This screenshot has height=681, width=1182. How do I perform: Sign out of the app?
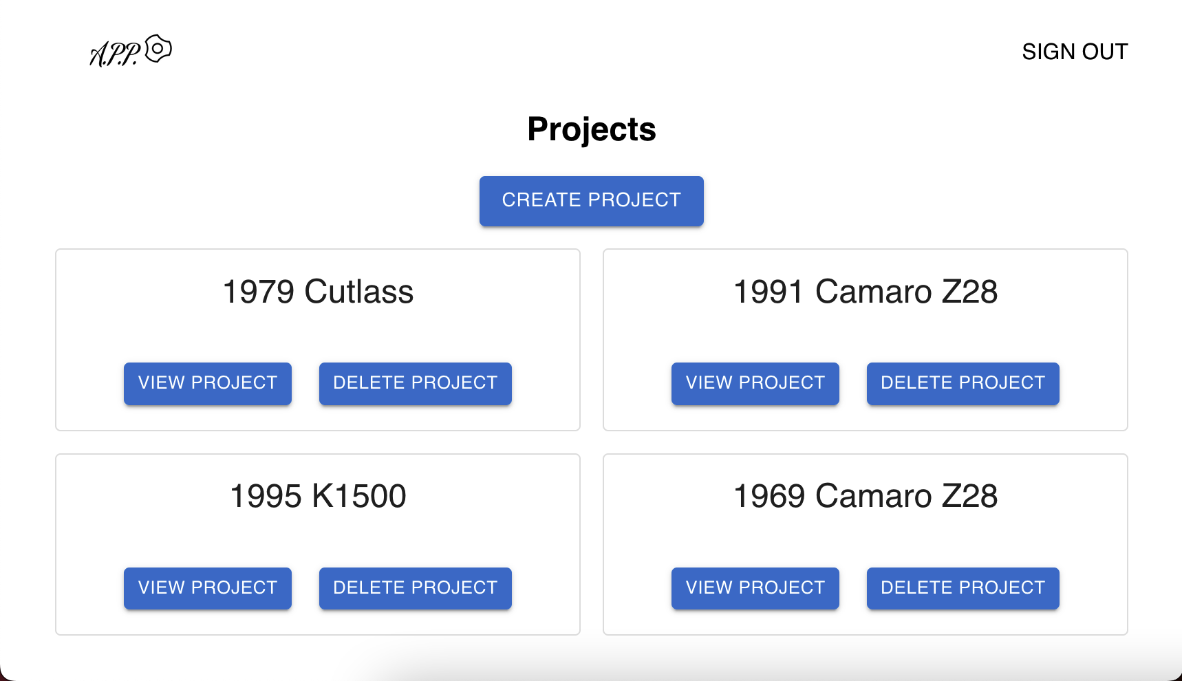pos(1074,52)
